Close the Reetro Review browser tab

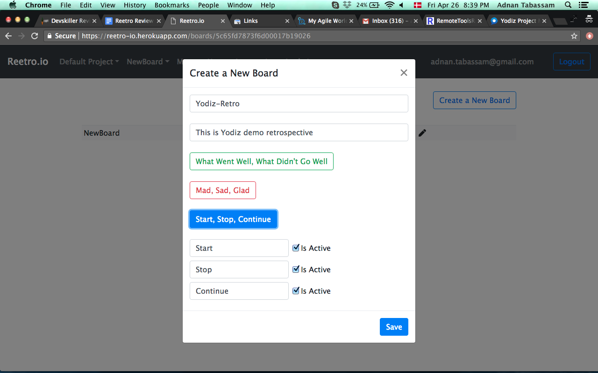click(159, 21)
